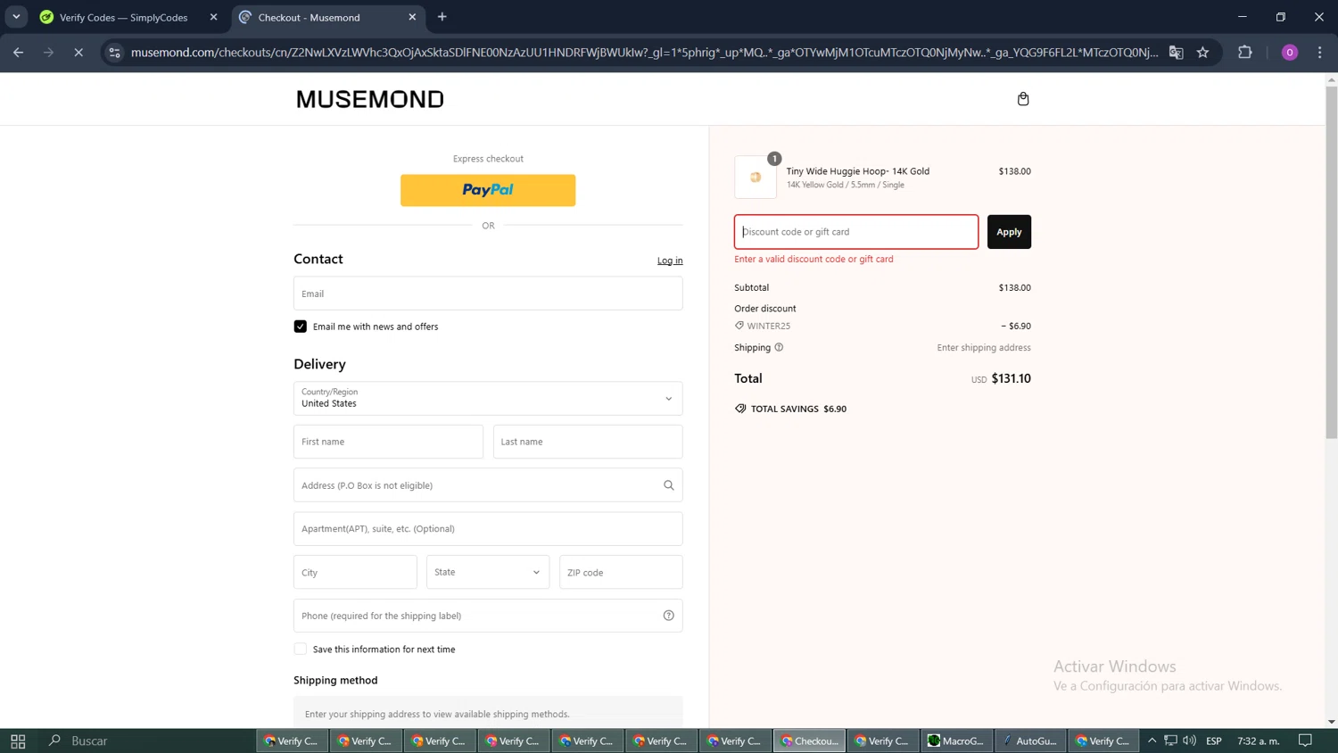The width and height of the screenshot is (1338, 753).
Task: Click the Log in link
Action: (x=670, y=261)
